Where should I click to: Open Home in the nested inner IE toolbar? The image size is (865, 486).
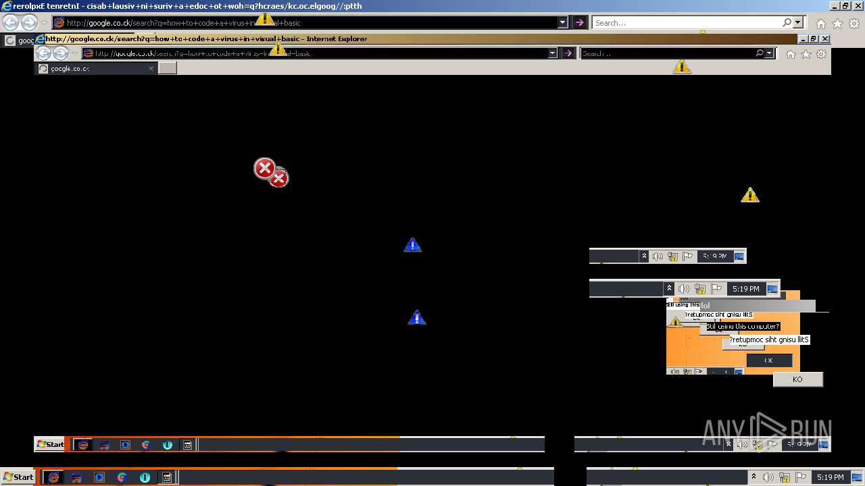click(791, 54)
